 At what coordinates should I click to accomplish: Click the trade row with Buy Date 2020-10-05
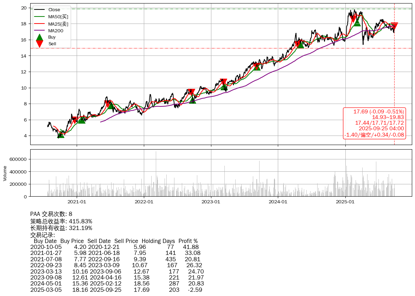[x=116, y=247]
